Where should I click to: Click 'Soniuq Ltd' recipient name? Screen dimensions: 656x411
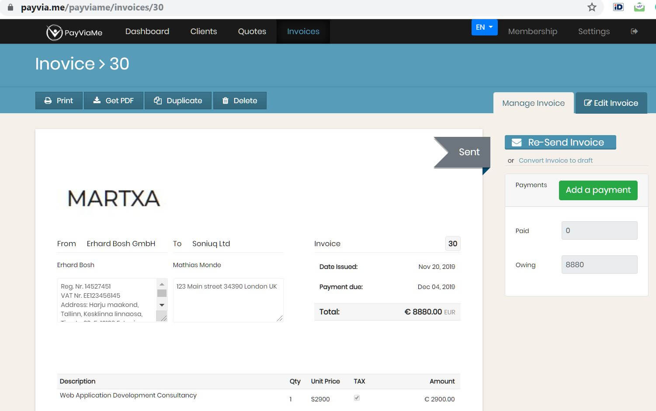[x=211, y=244]
